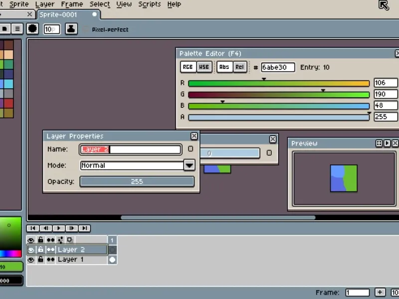Click the Preview play button
Viewport: 399px width, 299px height.
[x=387, y=144]
